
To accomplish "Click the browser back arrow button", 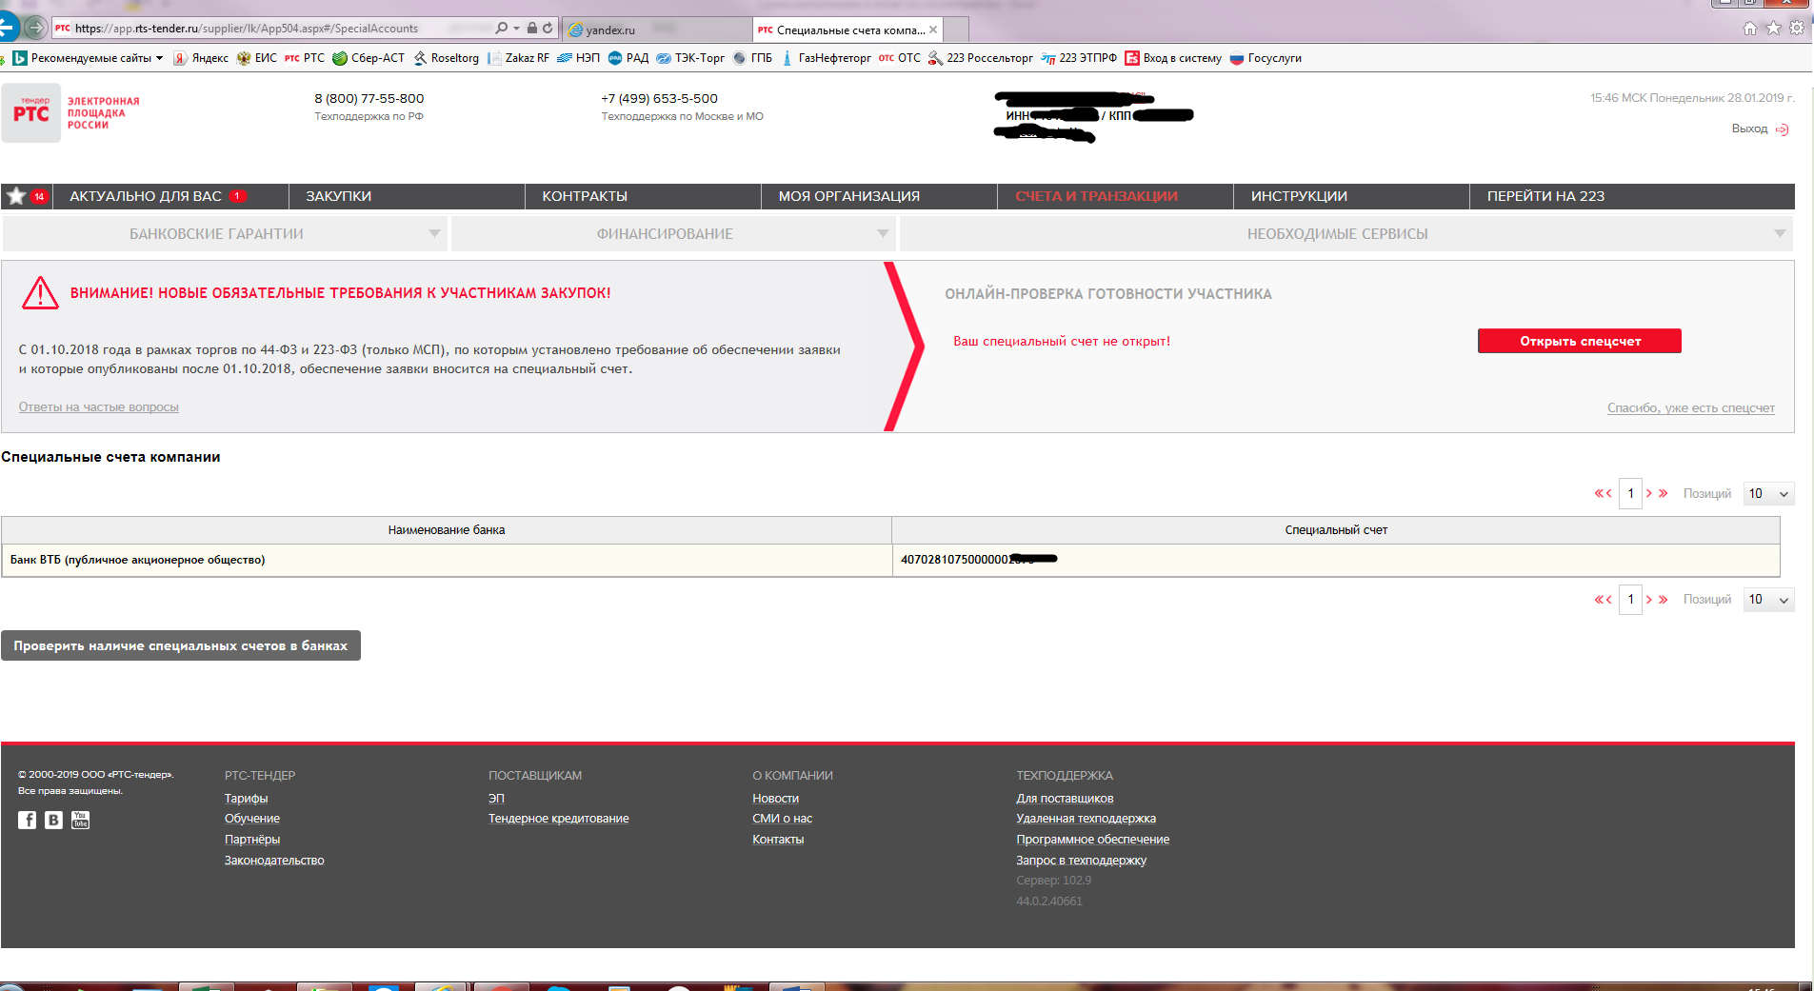I will (8, 28).
